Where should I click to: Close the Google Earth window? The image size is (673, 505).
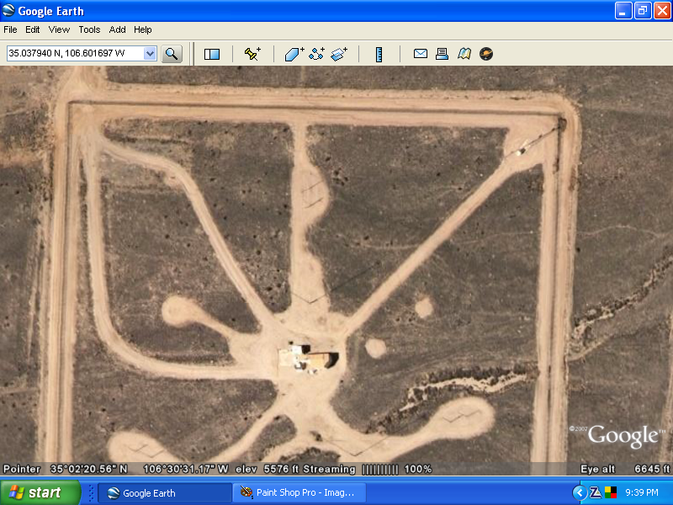pyautogui.click(x=662, y=11)
